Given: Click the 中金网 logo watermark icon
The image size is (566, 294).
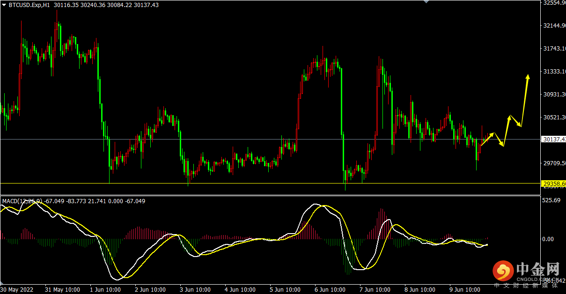Looking at the screenshot, I should pyautogui.click(x=503, y=271).
